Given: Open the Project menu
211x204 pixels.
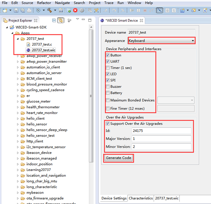Looking at the screenshot, I should point(95,3).
